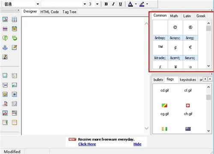Insert a form using the teal dotted frame icon

click(x=5, y=76)
